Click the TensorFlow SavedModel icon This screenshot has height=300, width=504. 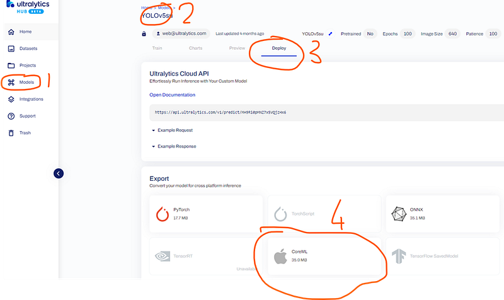[x=399, y=257]
